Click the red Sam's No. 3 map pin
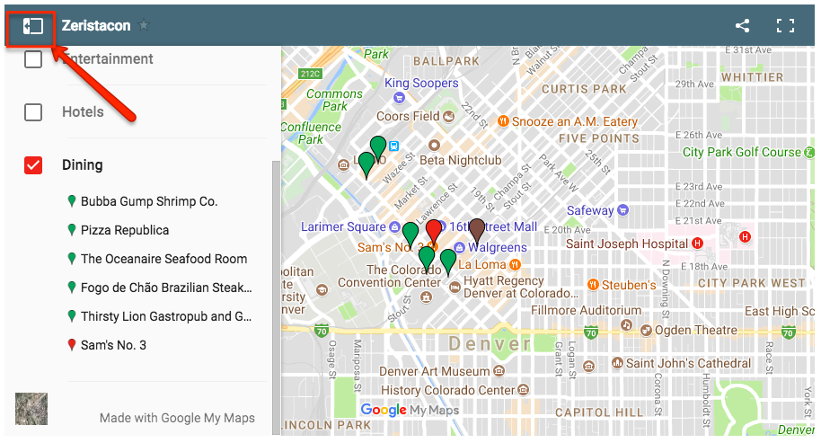This screenshot has height=443, width=821. (x=434, y=231)
